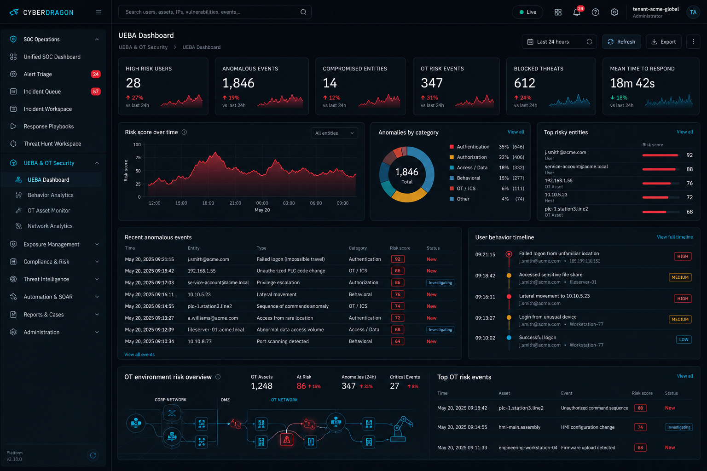Screen dimensions: 707x471
Task: Click the Alert Triage icon
Action: (x=13, y=74)
